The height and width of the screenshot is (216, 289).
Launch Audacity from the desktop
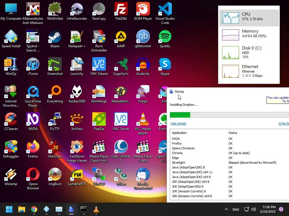click(143, 66)
